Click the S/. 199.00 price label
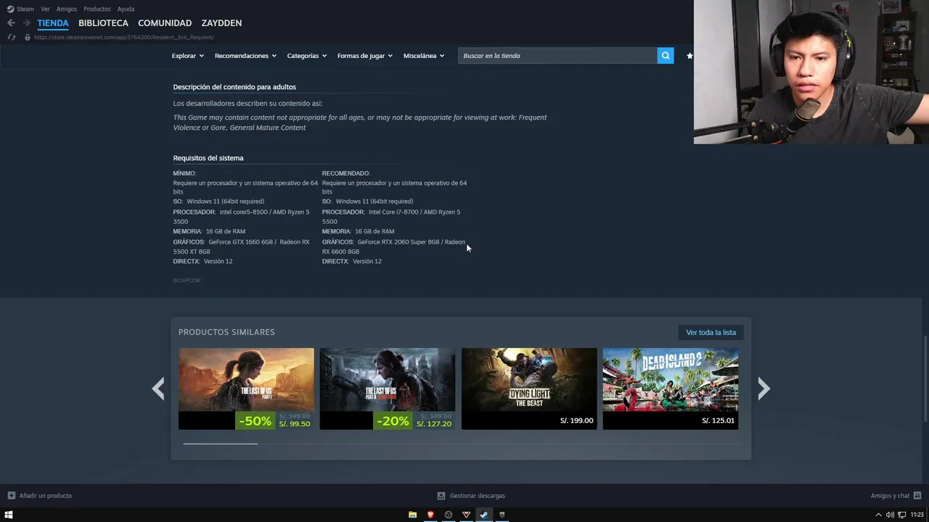 (577, 420)
